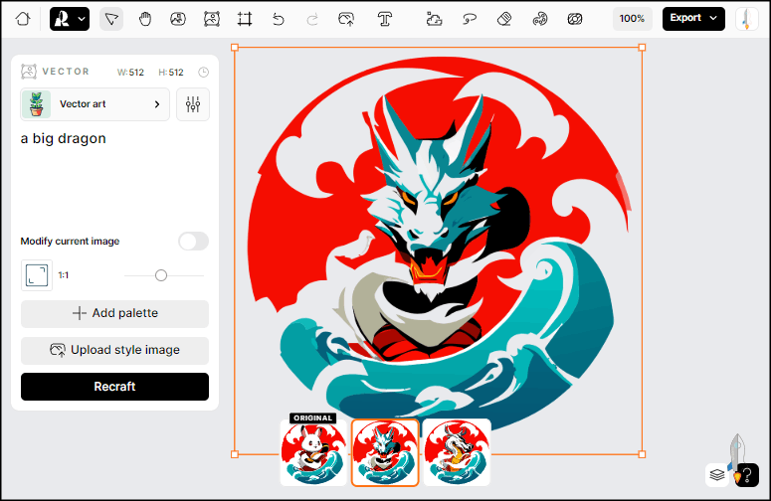Expand the Export dropdown
The width and height of the screenshot is (771, 501).
[693, 18]
